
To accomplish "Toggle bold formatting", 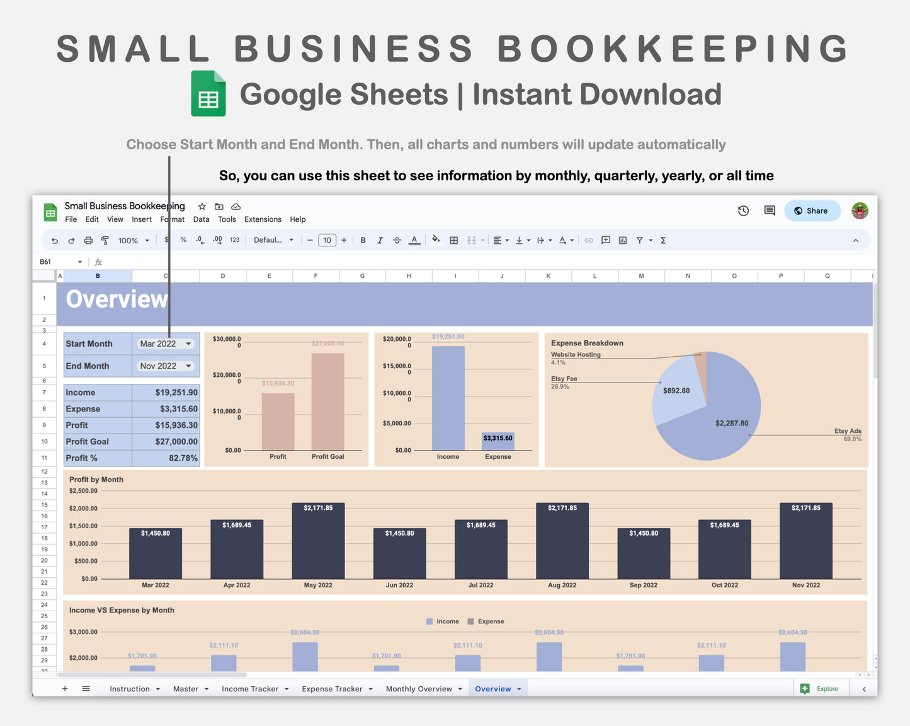I will pyautogui.click(x=363, y=240).
